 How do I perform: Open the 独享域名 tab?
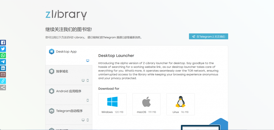(69, 75)
